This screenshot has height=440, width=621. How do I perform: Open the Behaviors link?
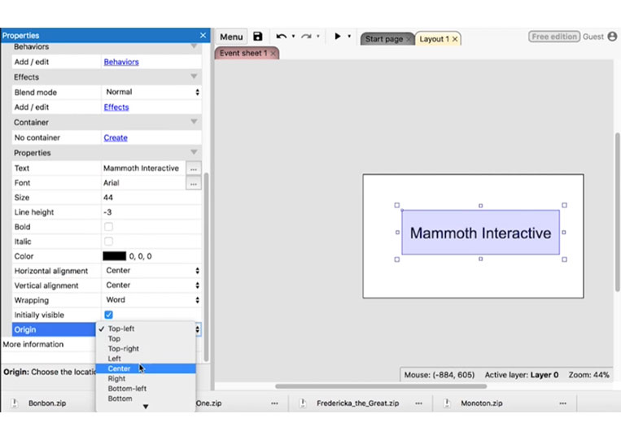(x=121, y=62)
